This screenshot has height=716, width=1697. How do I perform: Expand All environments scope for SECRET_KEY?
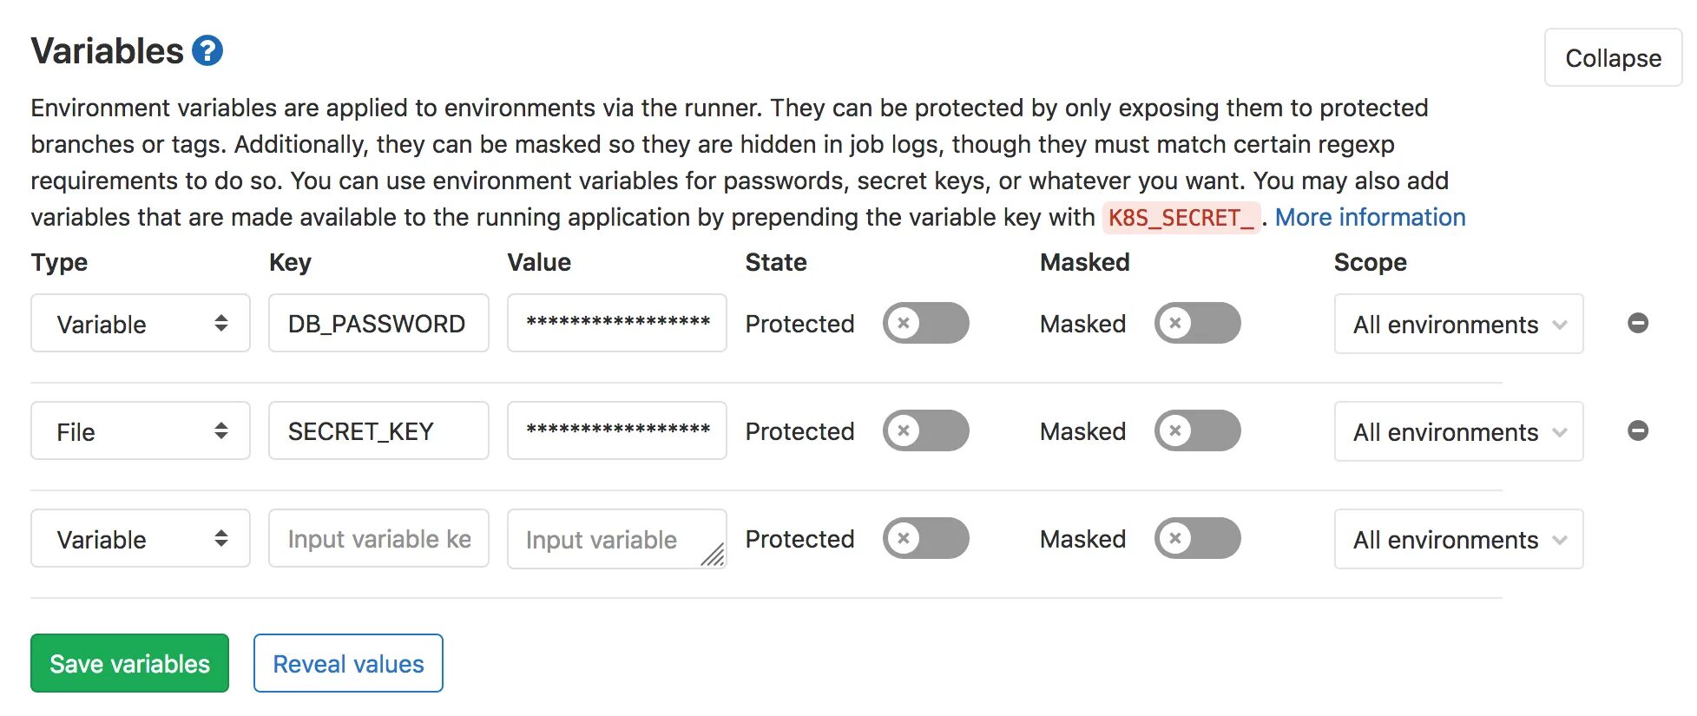tap(1458, 431)
